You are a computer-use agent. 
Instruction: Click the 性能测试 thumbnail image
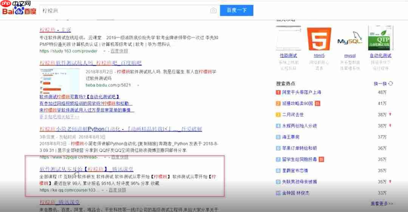[x=288, y=38]
